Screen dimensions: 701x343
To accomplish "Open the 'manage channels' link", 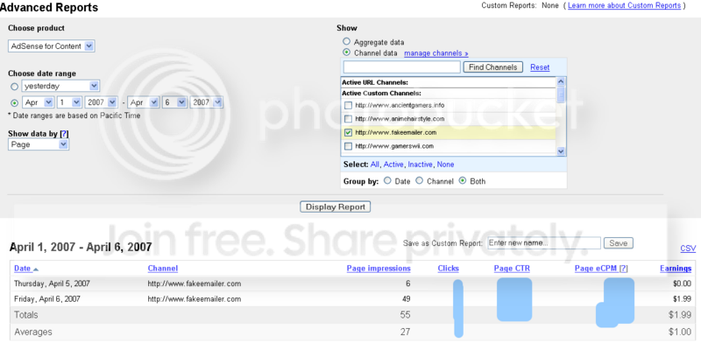I will pyautogui.click(x=435, y=53).
